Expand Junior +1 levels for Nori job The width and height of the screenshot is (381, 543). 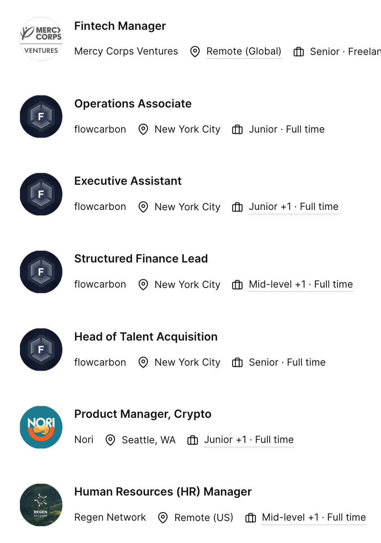(x=225, y=440)
